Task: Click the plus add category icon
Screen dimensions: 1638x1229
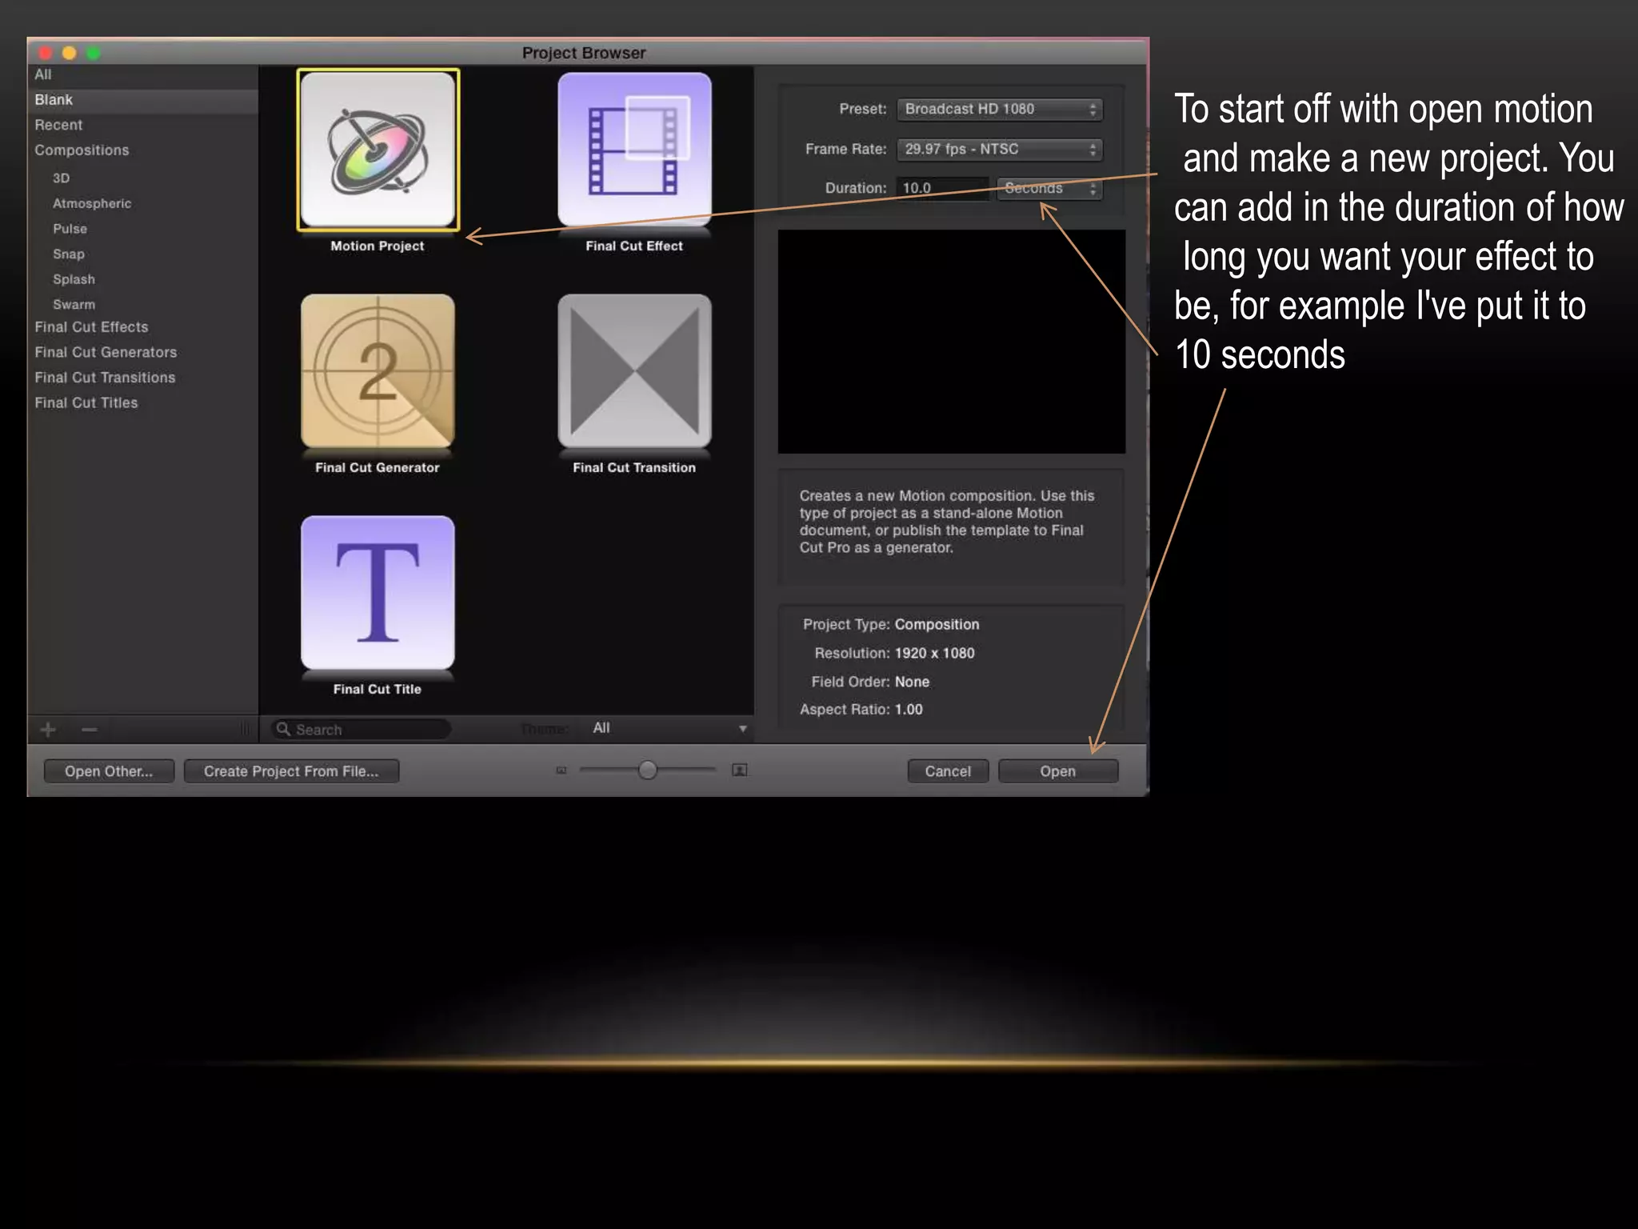Action: point(48,730)
